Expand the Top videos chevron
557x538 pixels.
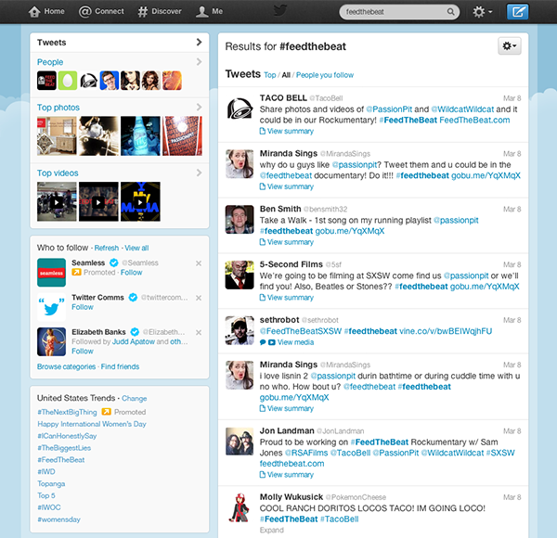[199, 173]
